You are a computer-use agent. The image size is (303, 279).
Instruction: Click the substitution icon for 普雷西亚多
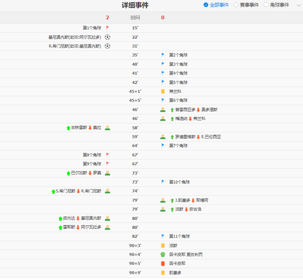tap(163, 110)
